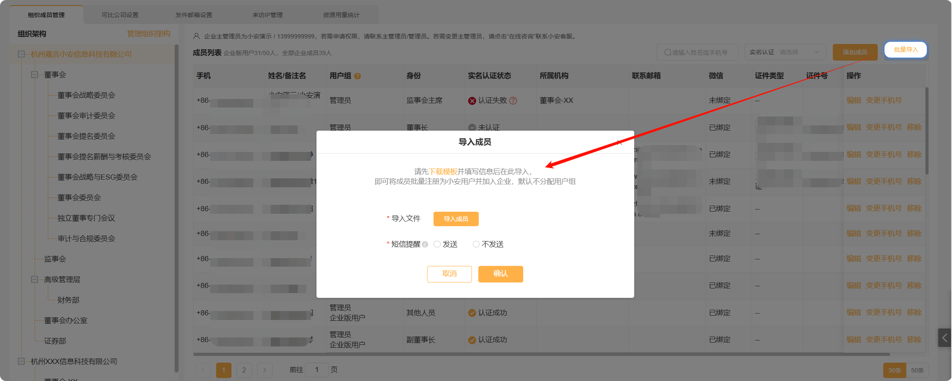Cancel the import with 取消
Viewport: 952px width, 381px height.
tap(449, 274)
